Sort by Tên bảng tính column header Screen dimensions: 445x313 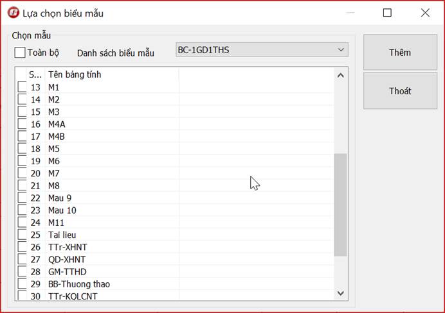tap(113, 74)
